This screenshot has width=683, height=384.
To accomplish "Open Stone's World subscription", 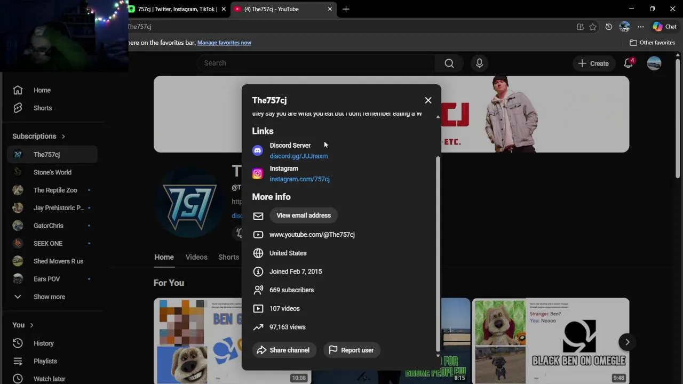I will [x=52, y=172].
